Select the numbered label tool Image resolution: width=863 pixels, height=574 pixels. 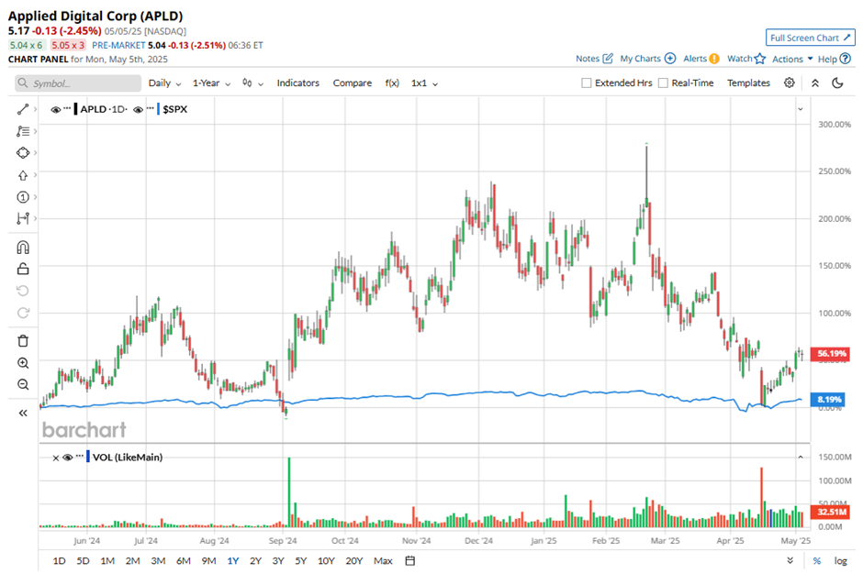(x=23, y=197)
